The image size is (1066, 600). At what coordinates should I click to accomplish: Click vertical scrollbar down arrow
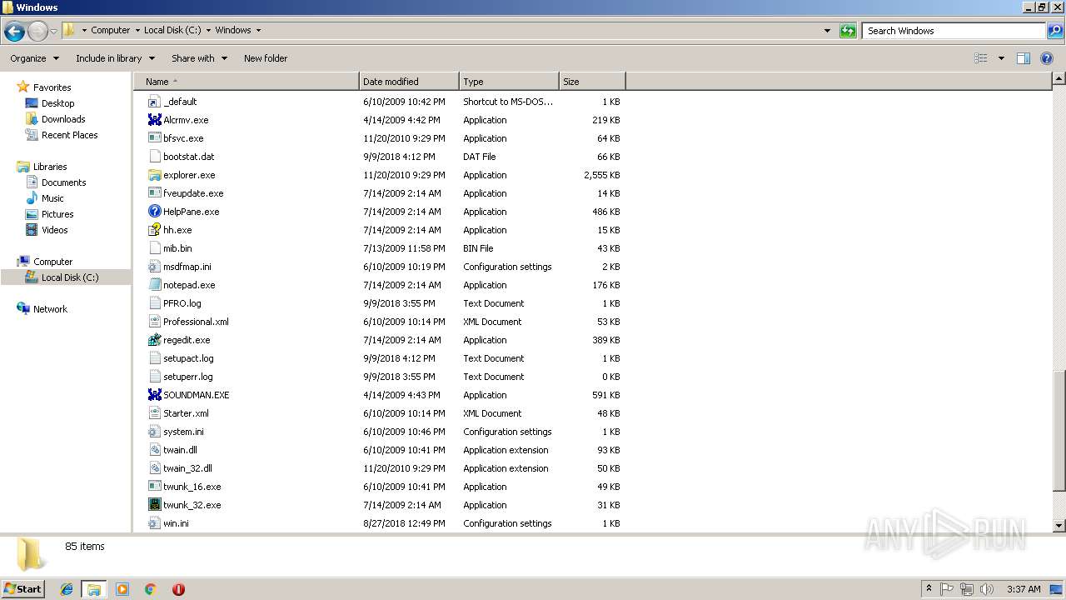[1059, 526]
